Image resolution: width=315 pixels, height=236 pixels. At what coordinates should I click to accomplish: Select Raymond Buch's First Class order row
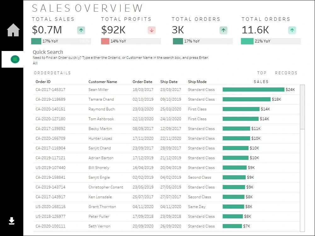[x=126, y=109]
